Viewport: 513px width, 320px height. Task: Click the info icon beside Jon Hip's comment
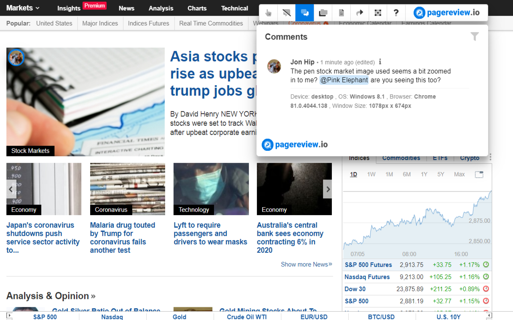[x=380, y=62]
